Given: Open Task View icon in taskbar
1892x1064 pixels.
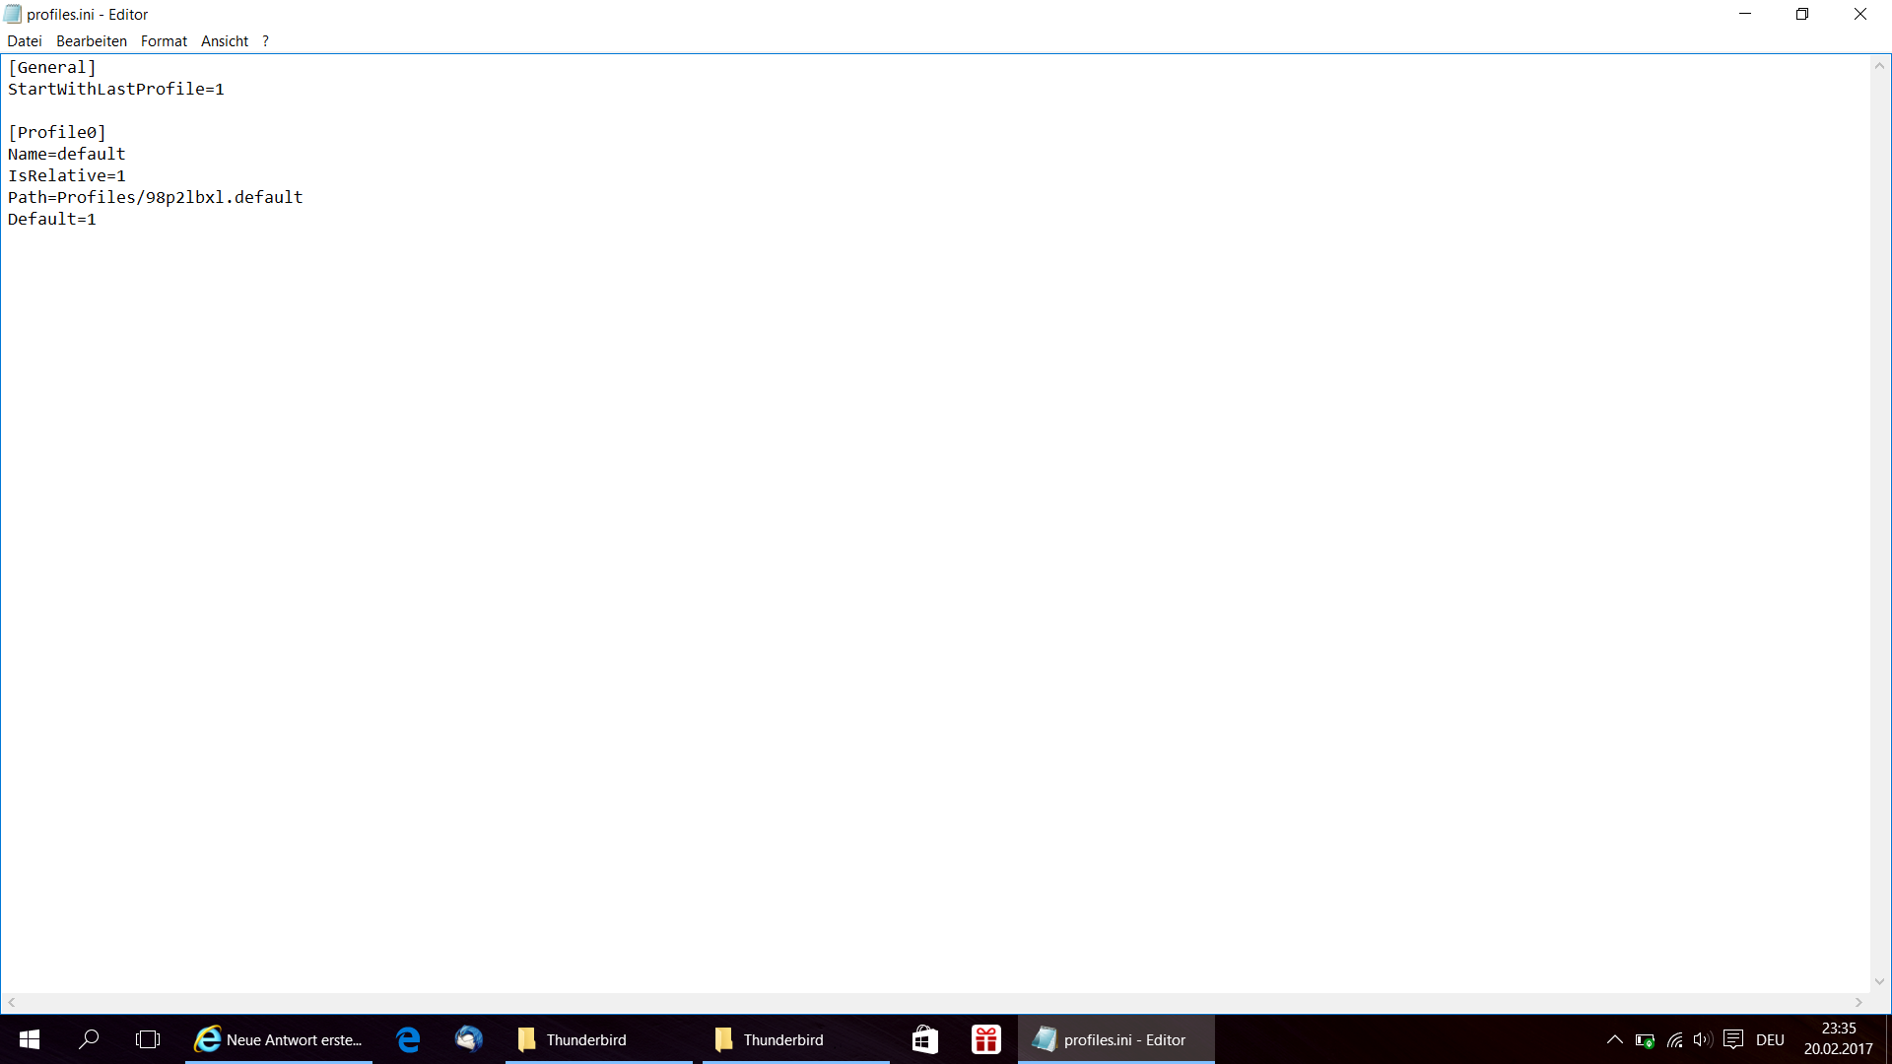Looking at the screenshot, I should [148, 1039].
